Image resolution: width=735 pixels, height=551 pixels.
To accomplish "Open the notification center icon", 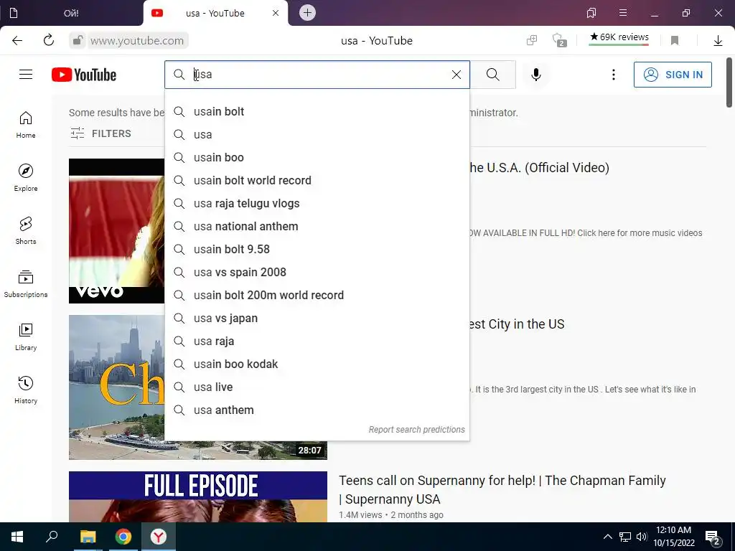I will click(x=713, y=537).
